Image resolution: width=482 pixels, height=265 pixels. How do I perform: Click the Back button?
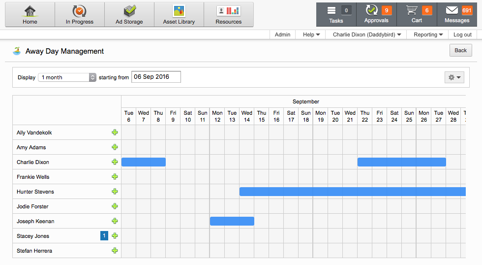tap(460, 50)
